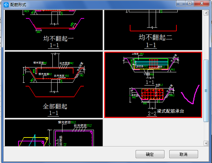This screenshot has height=163, width=212.
Task: Select the thumbnail with 横向钢筋XGJ label
Action: pos(54,133)
